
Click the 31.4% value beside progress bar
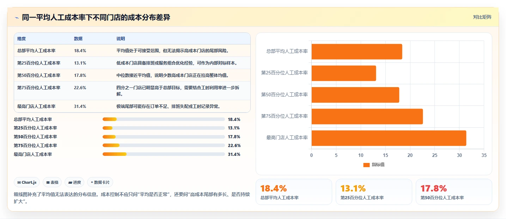(x=234, y=154)
